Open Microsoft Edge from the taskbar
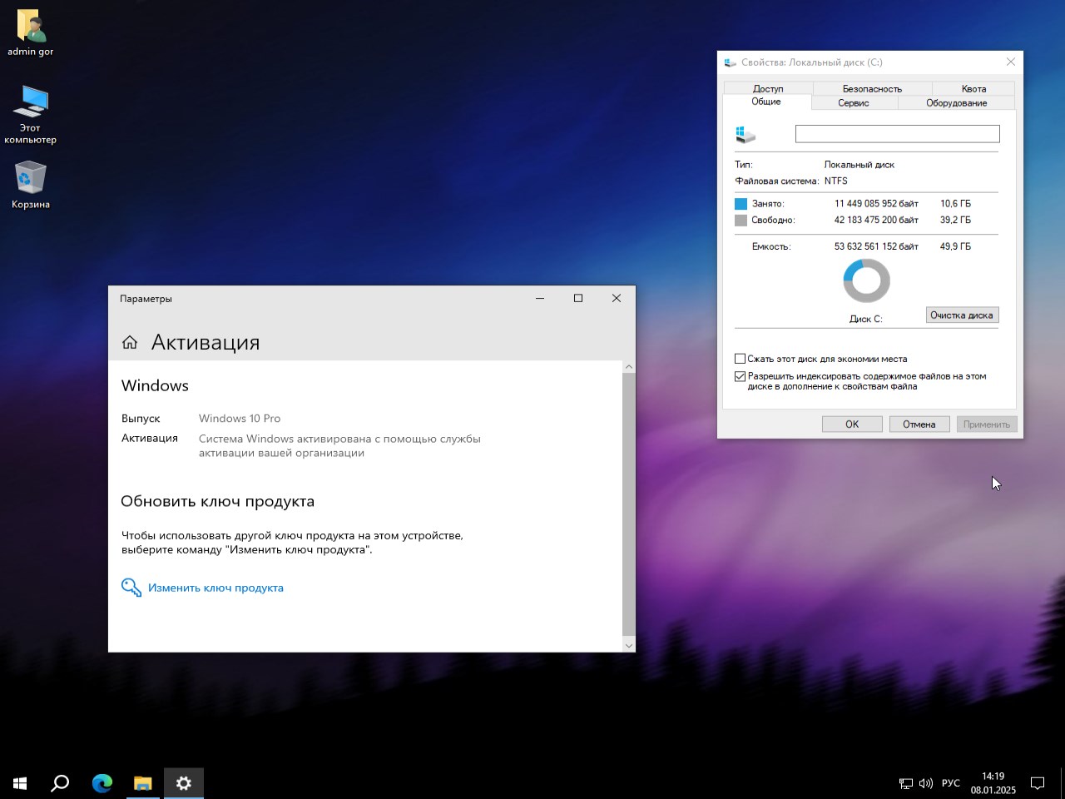Viewport: 1065px width, 799px height. click(x=102, y=783)
